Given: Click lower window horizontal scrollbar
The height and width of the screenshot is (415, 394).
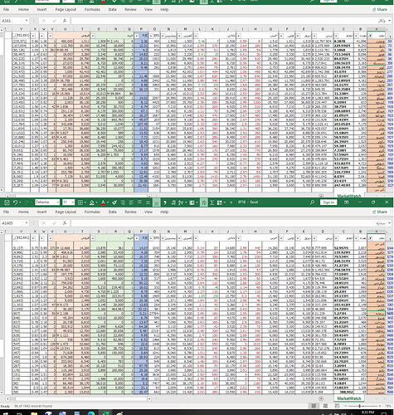Looking at the screenshot, I should (x=82, y=399).
